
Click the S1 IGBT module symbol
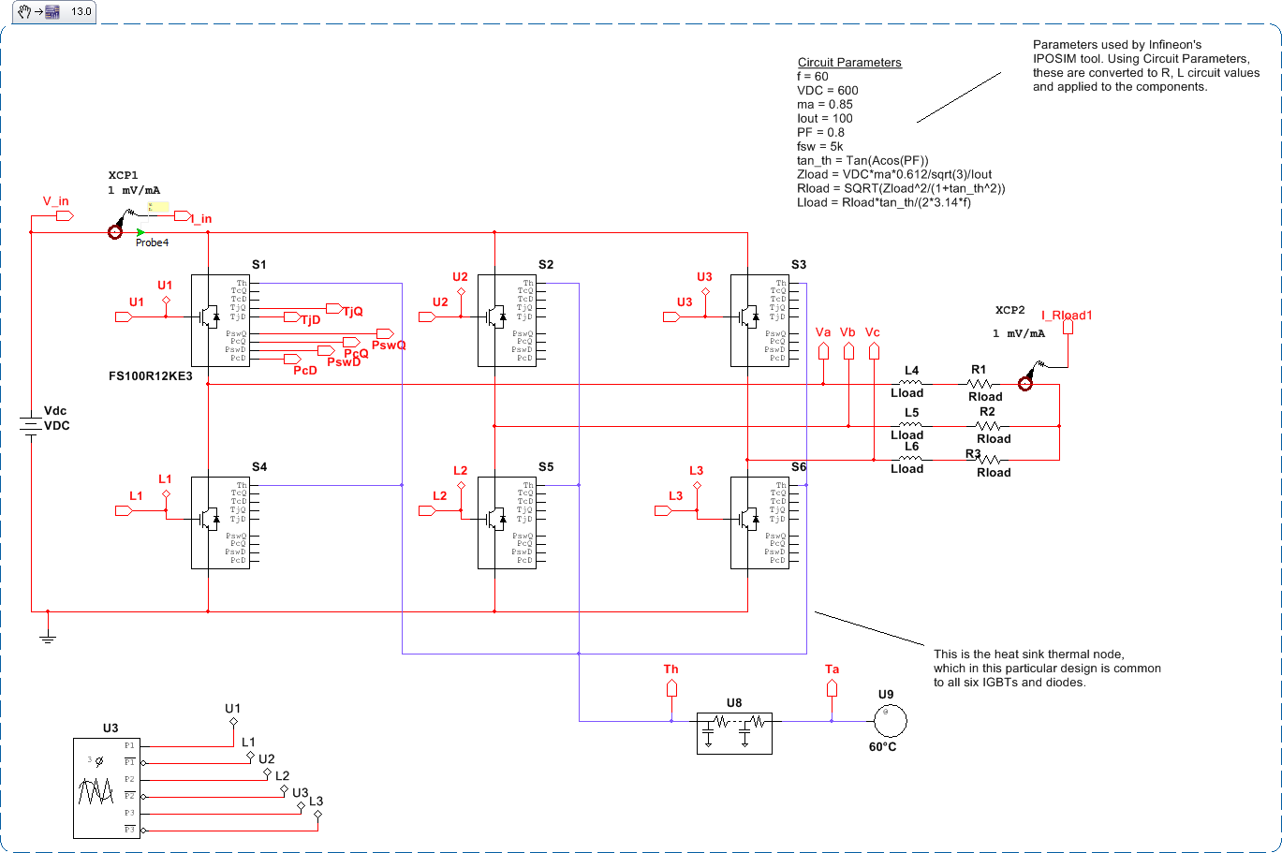pos(220,320)
